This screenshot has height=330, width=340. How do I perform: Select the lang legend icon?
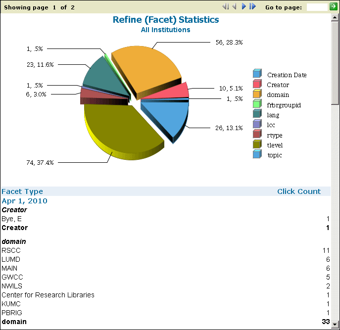click(257, 115)
